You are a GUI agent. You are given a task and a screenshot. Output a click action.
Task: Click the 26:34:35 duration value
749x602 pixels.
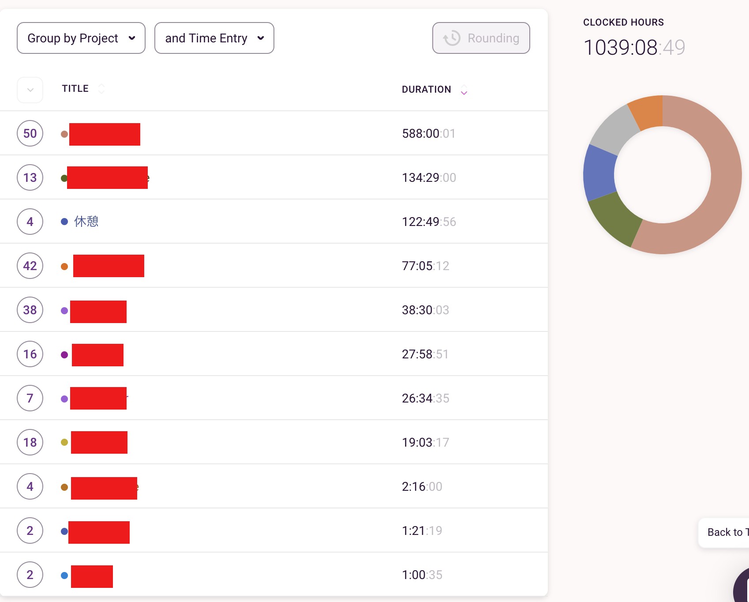pos(426,398)
